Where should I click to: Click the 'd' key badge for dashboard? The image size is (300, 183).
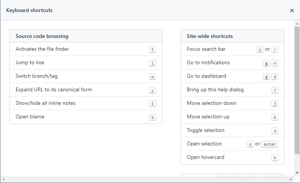(x=275, y=77)
